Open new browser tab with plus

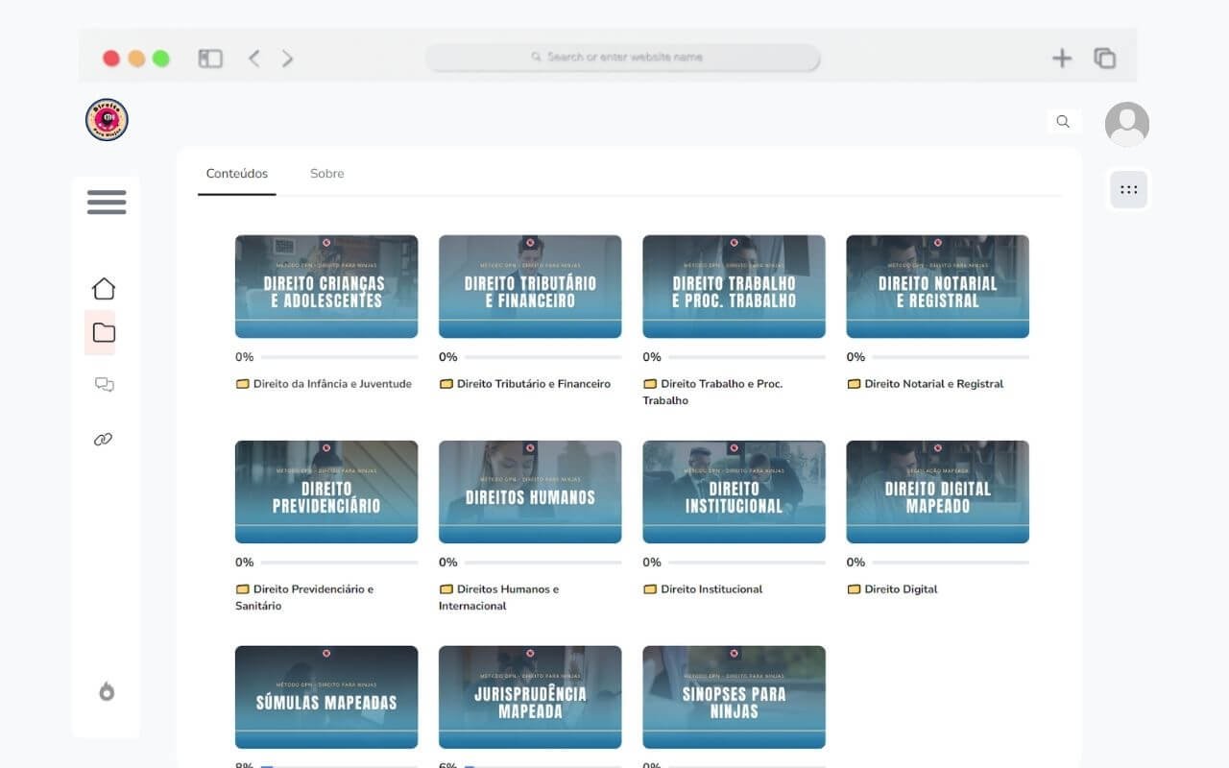[x=1062, y=59]
